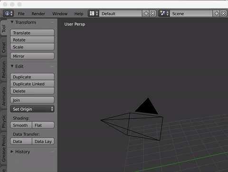This screenshot has height=172, width=228.
Task: Click the screen layout browse icon
Action: point(94,13)
